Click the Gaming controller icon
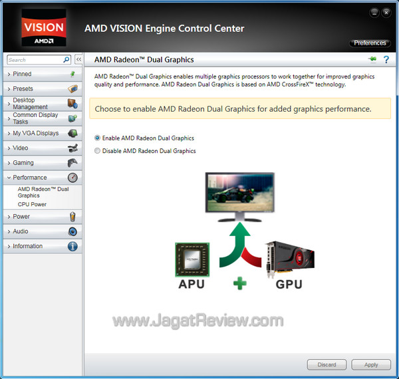The image size is (399, 379). coord(72,163)
